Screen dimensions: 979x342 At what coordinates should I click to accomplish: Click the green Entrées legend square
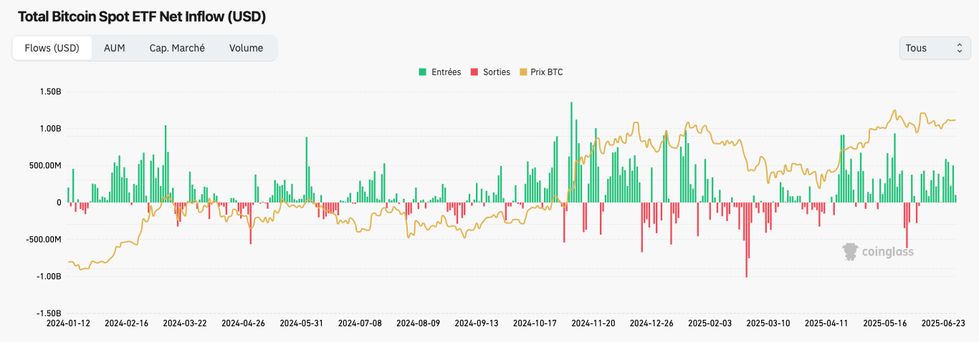coord(423,72)
